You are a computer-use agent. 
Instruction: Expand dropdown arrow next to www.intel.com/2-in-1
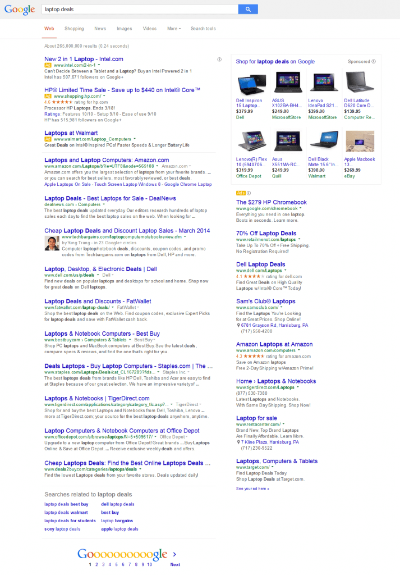[x=99, y=65]
